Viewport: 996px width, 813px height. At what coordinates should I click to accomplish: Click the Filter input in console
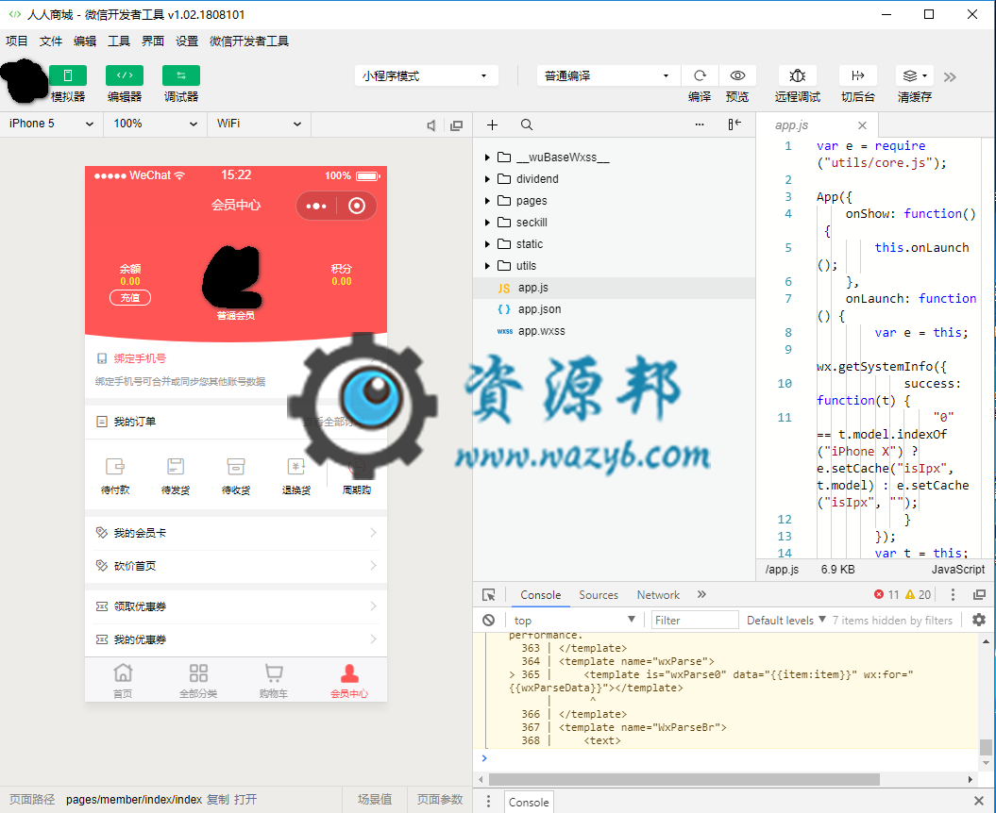tap(695, 620)
